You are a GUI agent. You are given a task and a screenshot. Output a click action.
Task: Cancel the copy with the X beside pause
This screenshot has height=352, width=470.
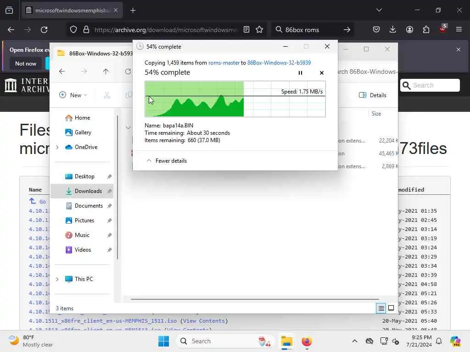(x=322, y=73)
